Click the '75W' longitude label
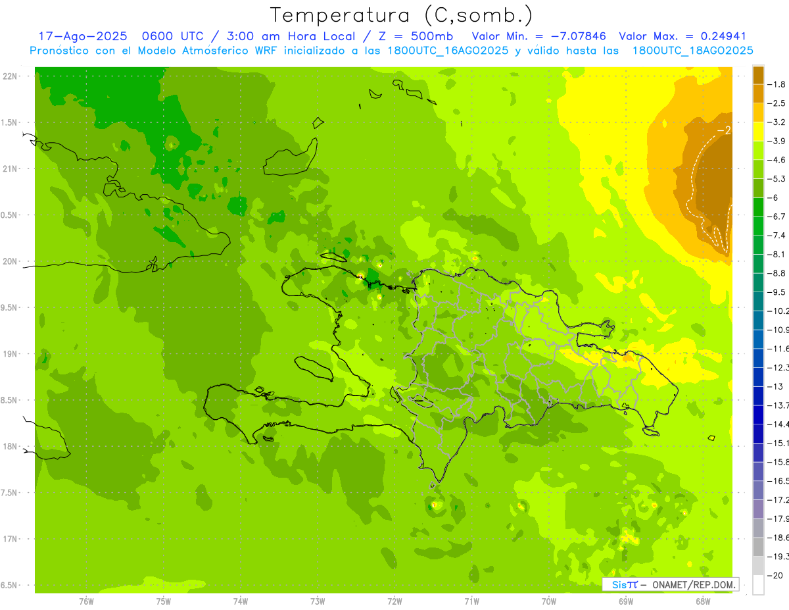 pos(164,601)
